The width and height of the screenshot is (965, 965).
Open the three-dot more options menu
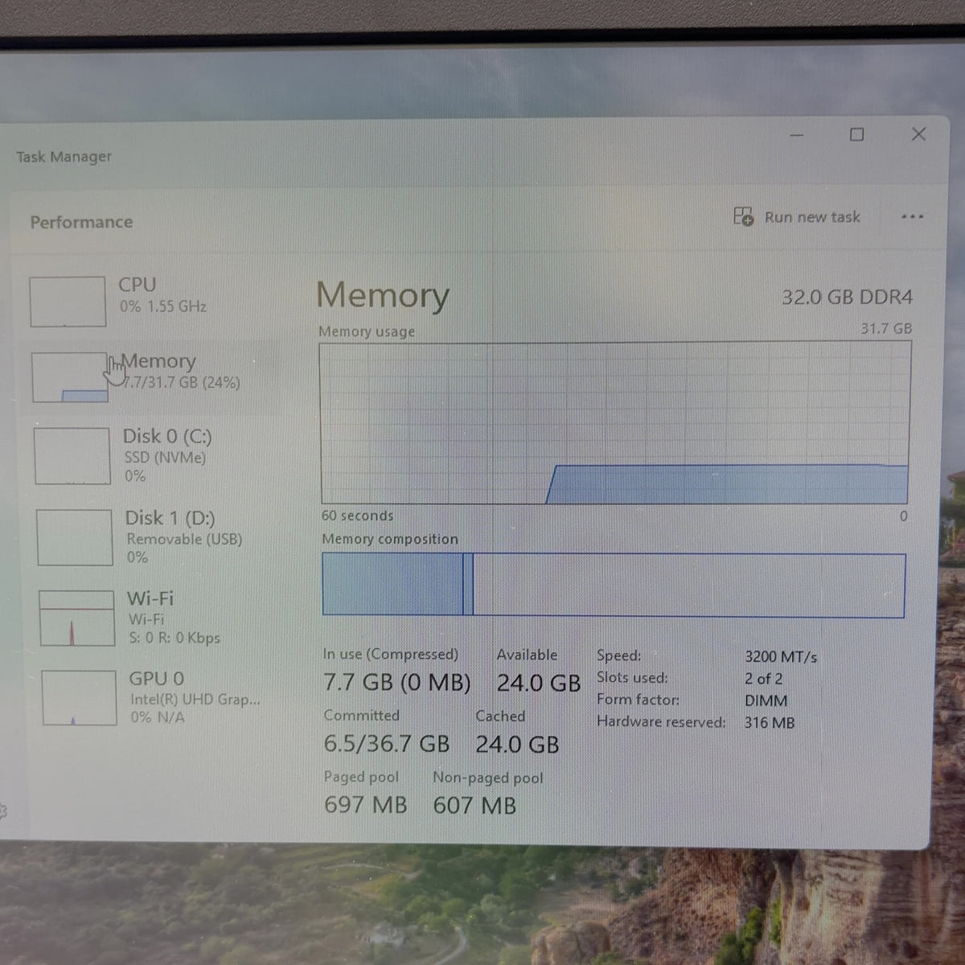click(x=912, y=217)
